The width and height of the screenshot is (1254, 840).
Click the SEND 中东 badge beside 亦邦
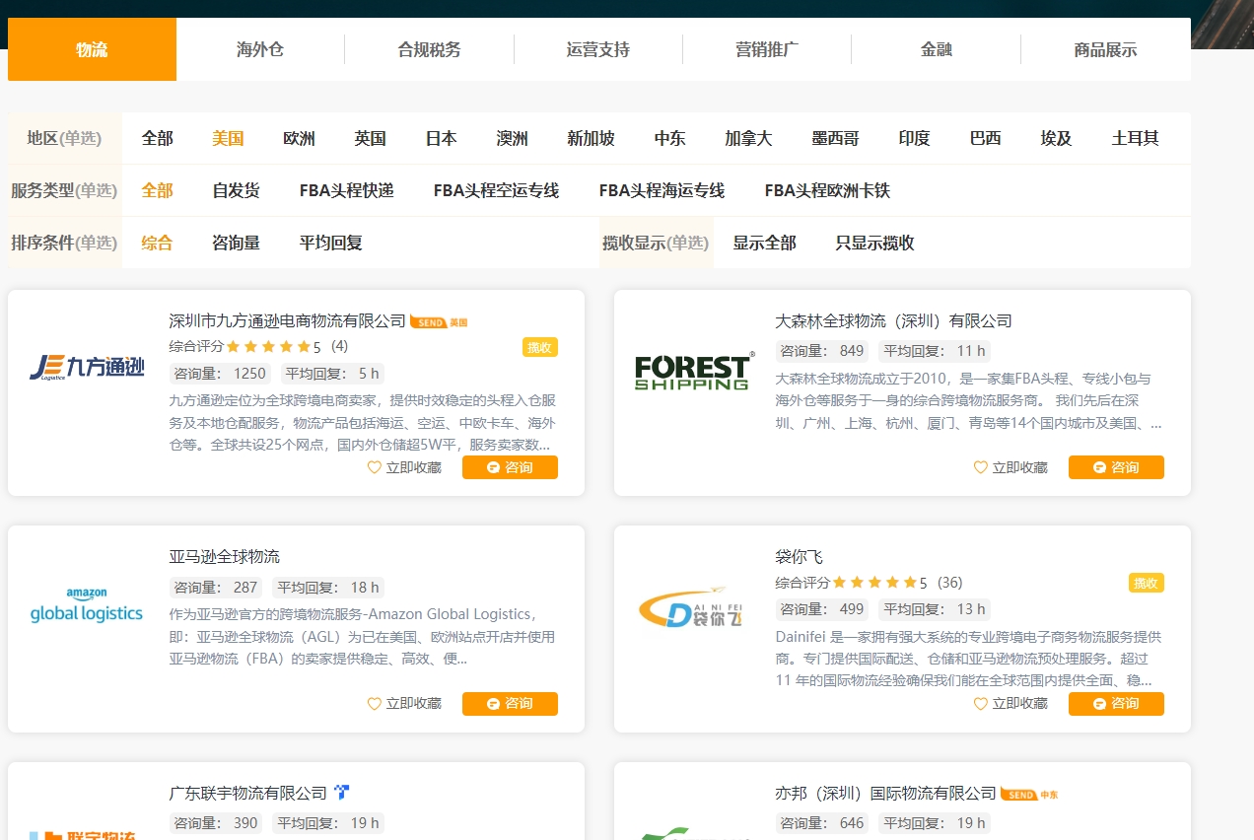(1029, 795)
